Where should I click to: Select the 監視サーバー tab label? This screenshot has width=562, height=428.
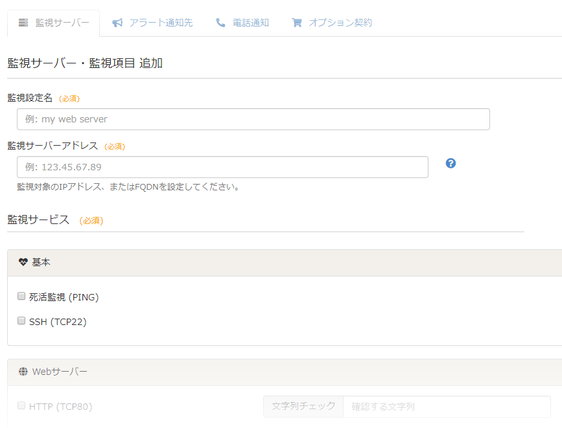pyautogui.click(x=62, y=23)
